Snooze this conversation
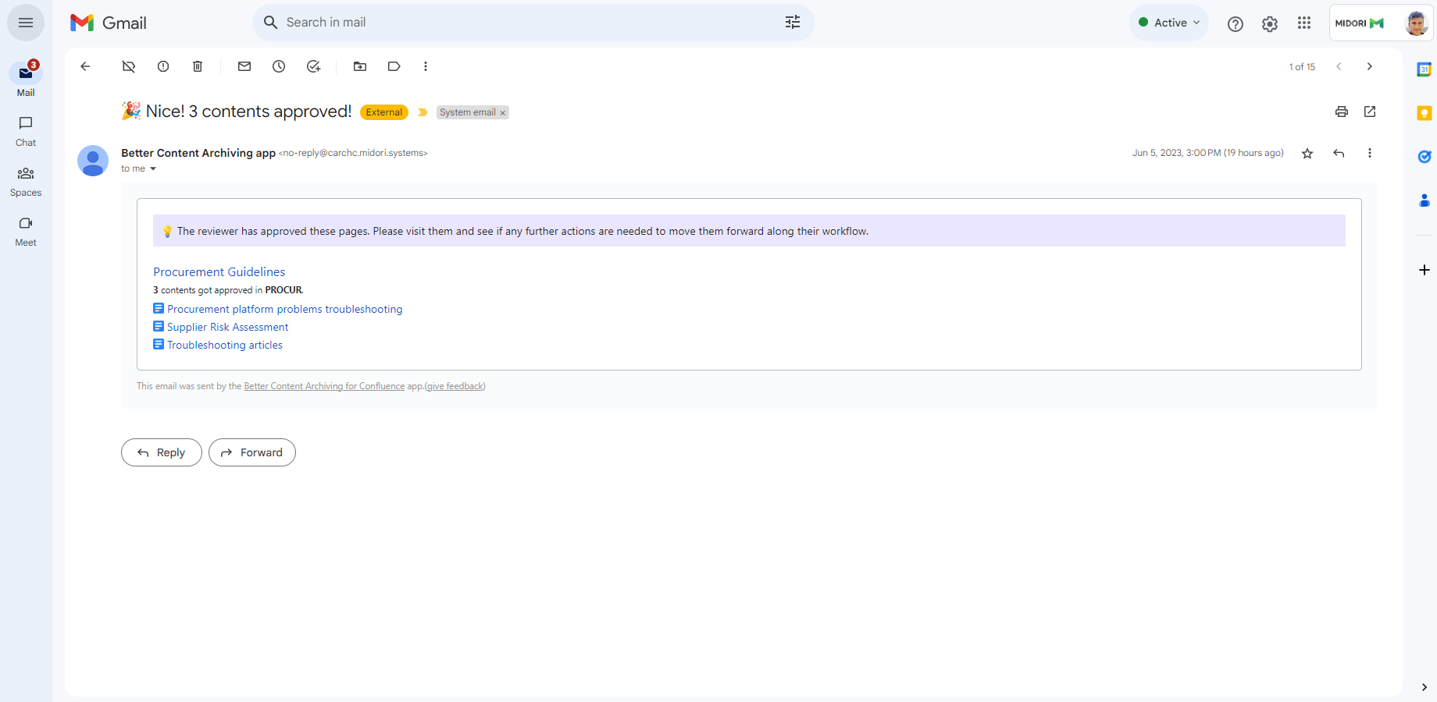Screen dimensions: 1437x702 (x=278, y=66)
